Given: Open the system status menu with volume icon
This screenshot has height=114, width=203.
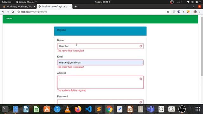Looking at the screenshot, I should pyautogui.click(x=193, y=2).
